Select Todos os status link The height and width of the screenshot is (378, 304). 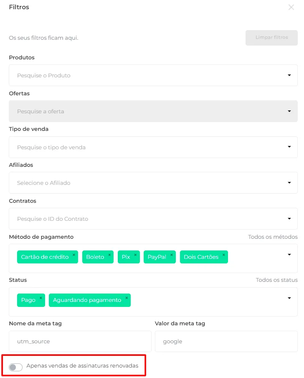pos(276,280)
